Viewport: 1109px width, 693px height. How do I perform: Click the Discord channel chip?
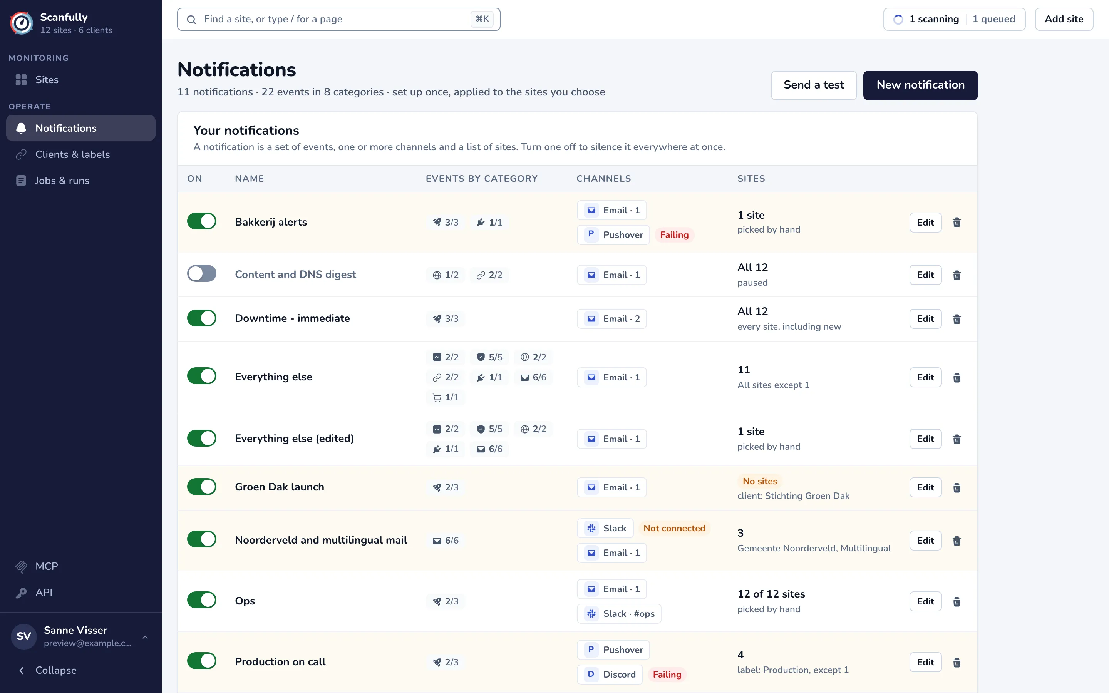click(x=610, y=674)
